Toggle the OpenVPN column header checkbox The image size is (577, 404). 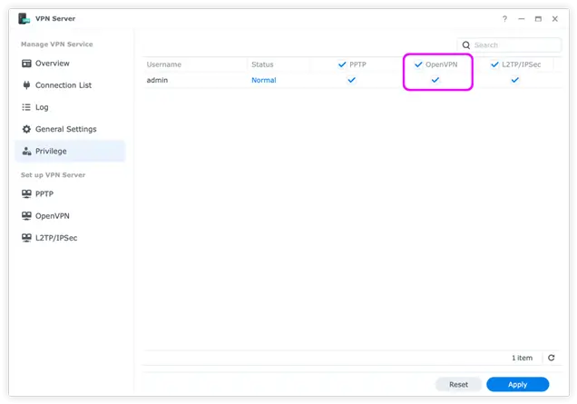[x=418, y=64]
